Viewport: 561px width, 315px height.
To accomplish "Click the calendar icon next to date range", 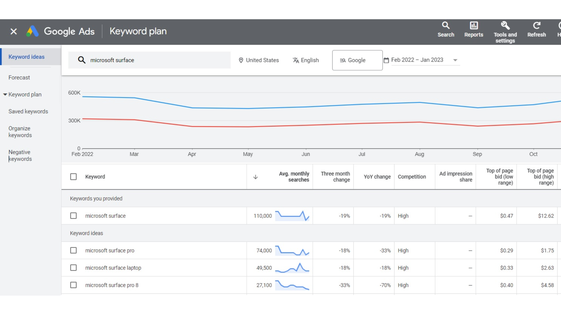I will coord(386,60).
